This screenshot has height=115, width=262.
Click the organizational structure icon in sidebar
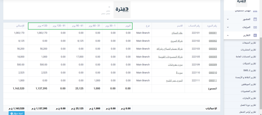[255, 11]
